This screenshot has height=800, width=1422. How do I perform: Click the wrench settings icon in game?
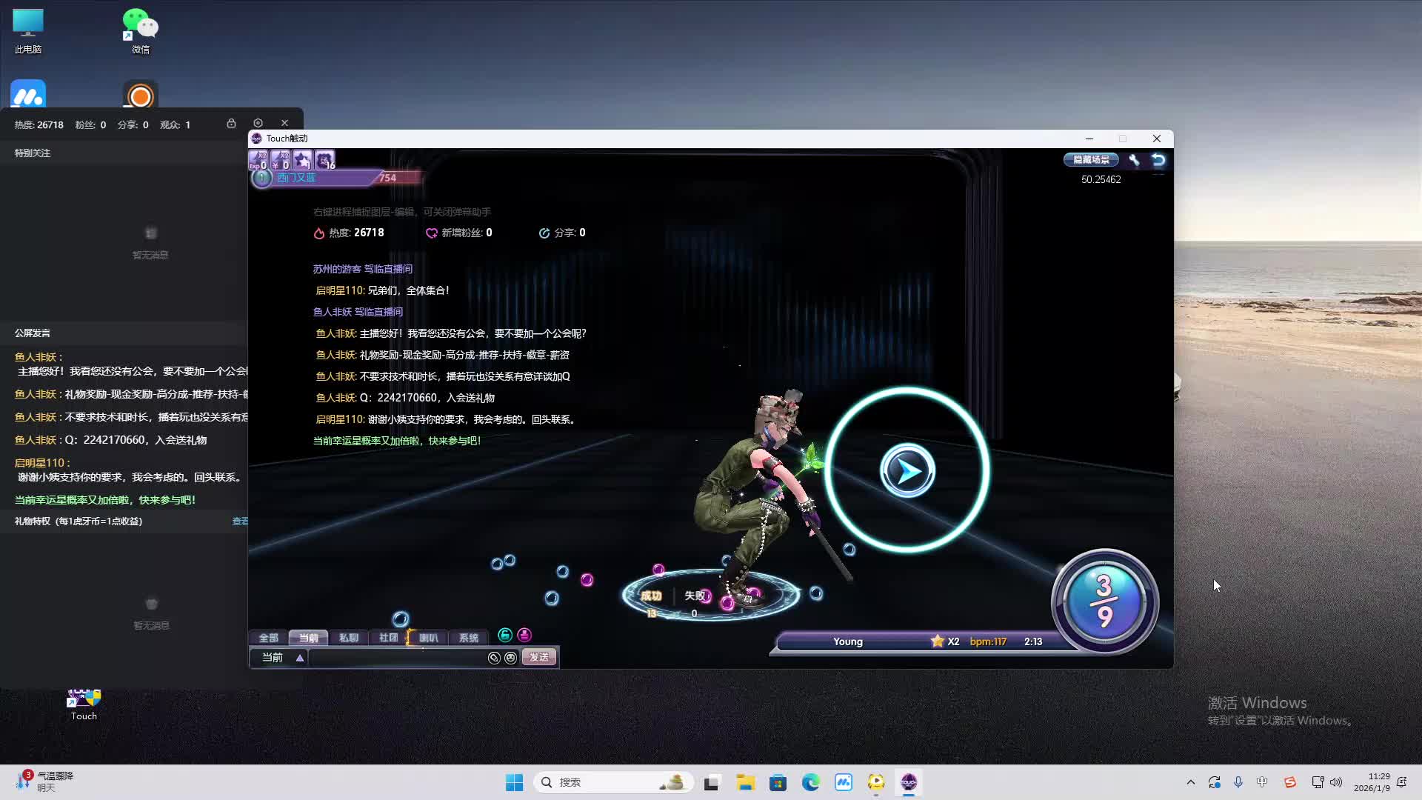[1134, 160]
